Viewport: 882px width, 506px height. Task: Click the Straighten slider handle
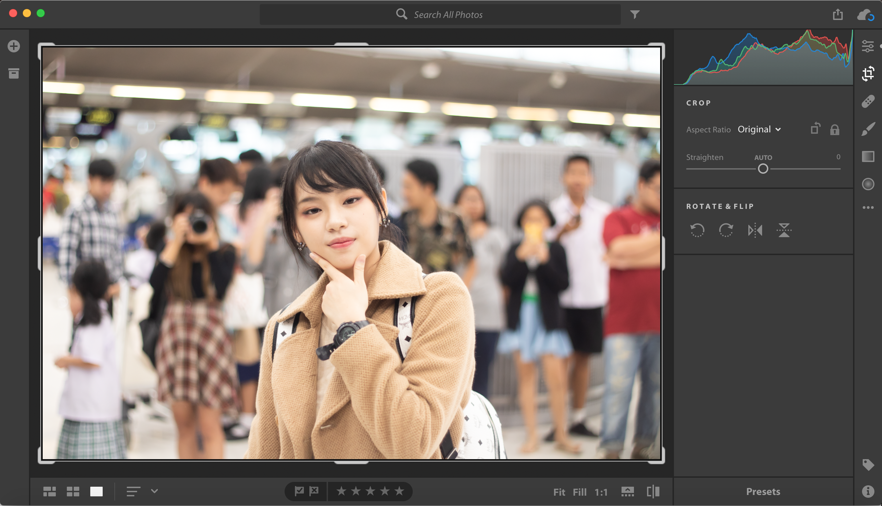[763, 169]
